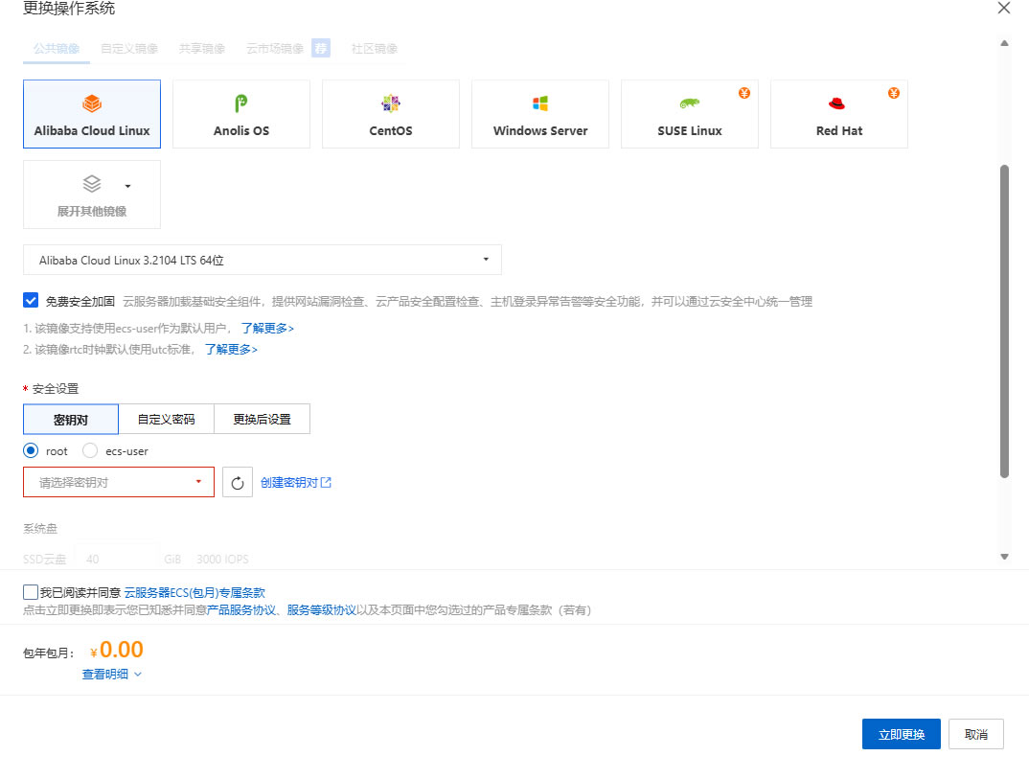Choose 自定义密码 security setting
1029x779 pixels.
point(166,420)
